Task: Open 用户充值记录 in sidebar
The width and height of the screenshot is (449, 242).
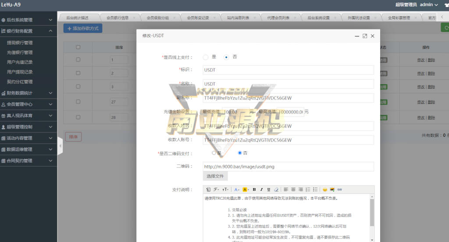Action: coord(20,62)
